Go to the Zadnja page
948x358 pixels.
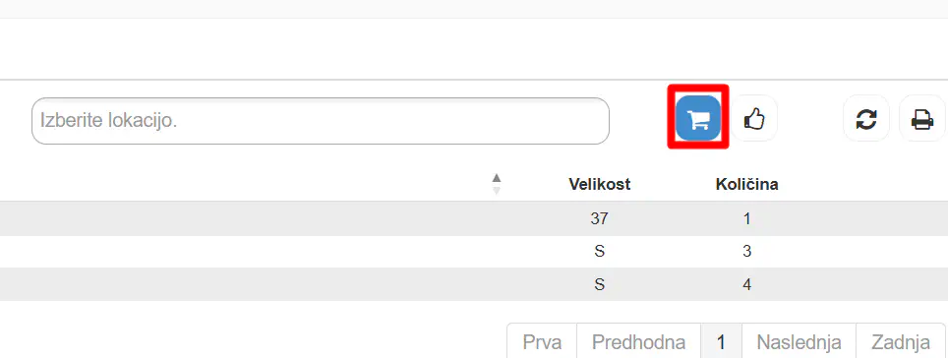click(x=900, y=343)
